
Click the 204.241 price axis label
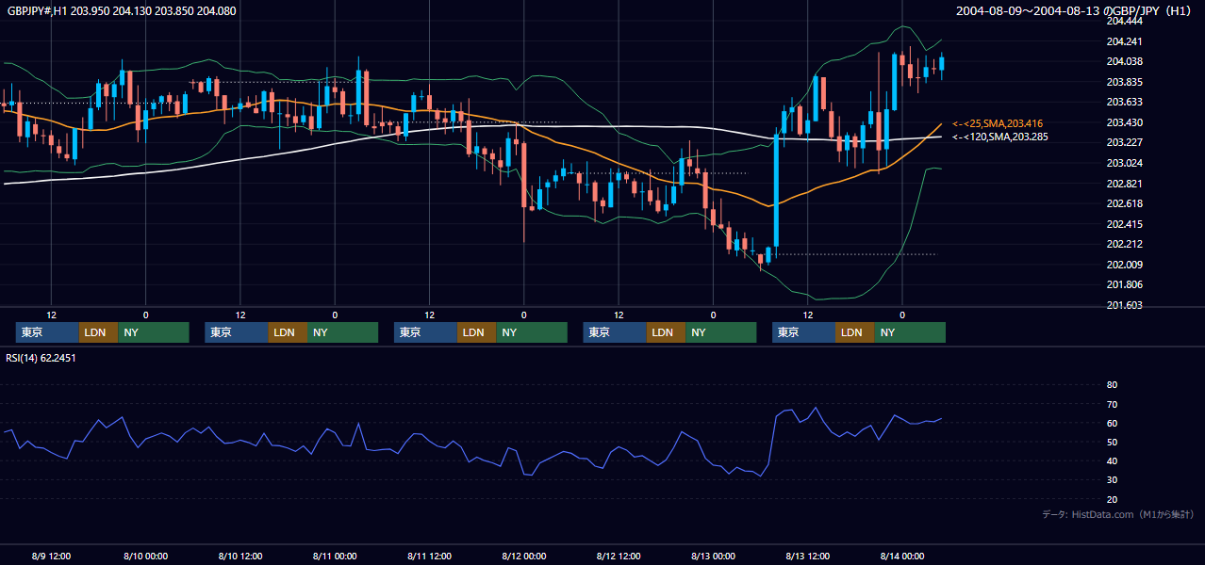point(1126,41)
